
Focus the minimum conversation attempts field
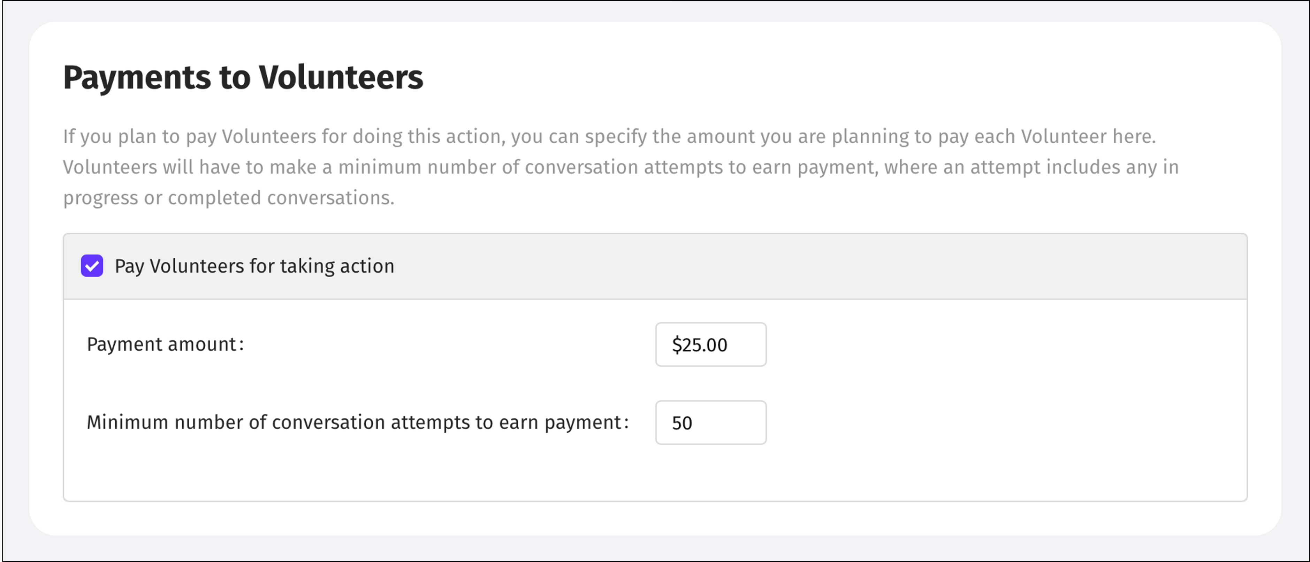point(710,423)
